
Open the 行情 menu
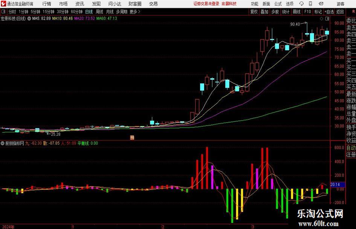(47, 4)
